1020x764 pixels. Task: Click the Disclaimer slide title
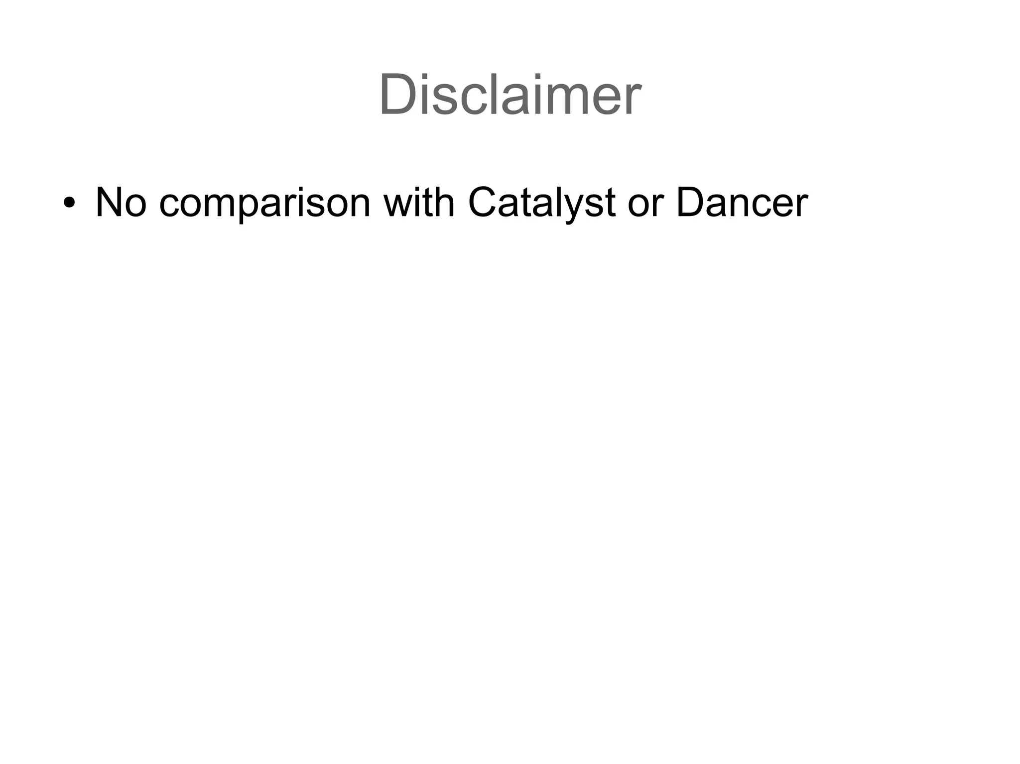[510, 95]
